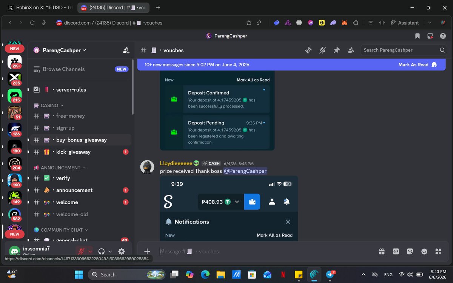Select the Discord vouches browser tab
453x283 pixels.
click(113, 8)
